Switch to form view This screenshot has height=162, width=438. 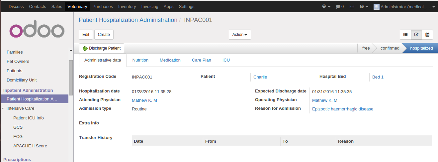pos(416,35)
